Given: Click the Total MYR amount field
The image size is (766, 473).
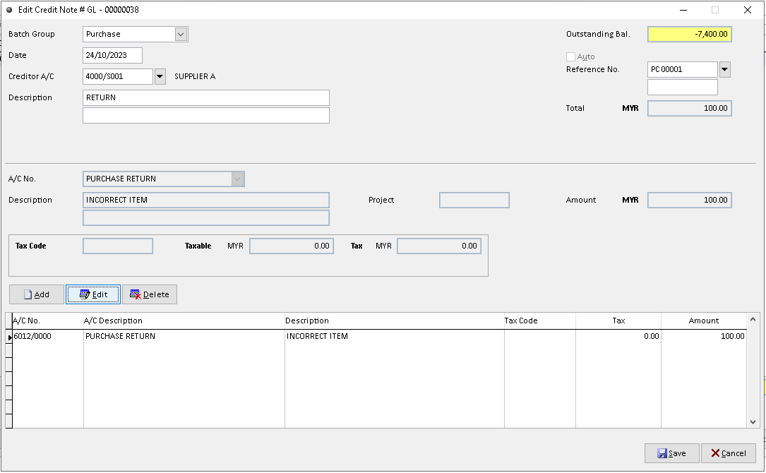Looking at the screenshot, I should point(689,108).
